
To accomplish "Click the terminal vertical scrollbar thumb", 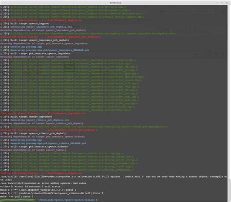I will coord(229,190).
